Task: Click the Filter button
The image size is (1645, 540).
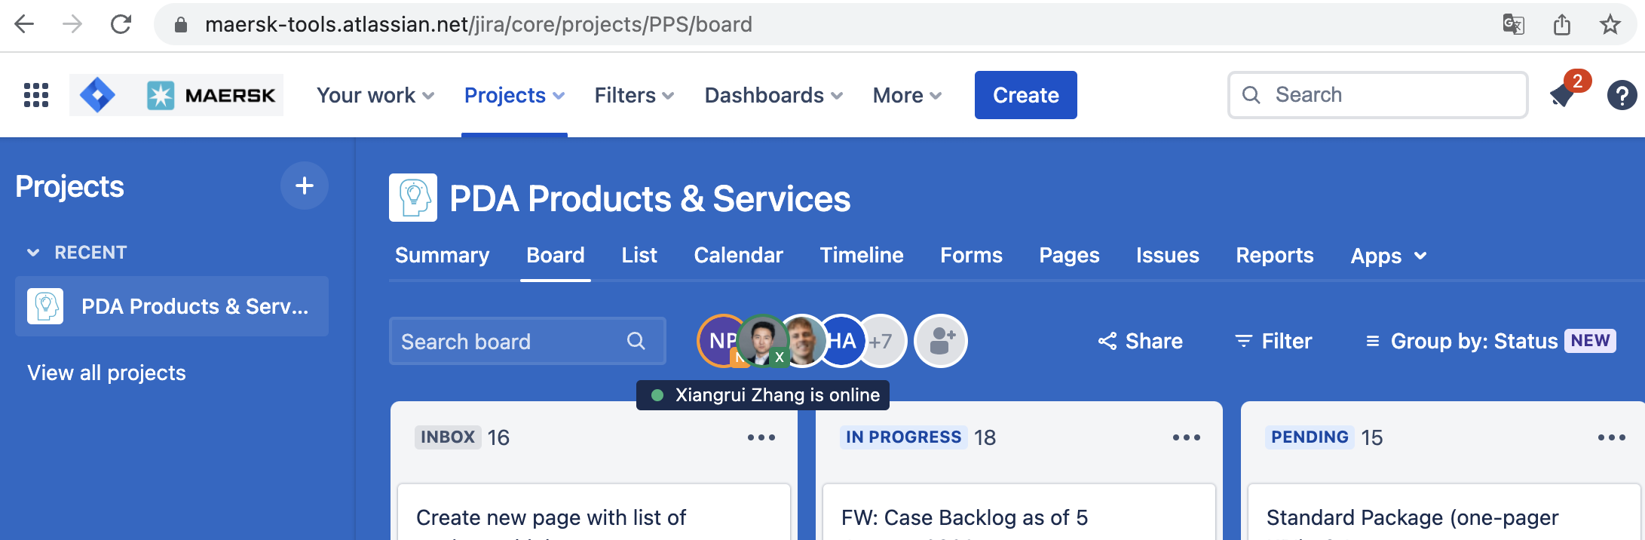Action: click(x=1273, y=341)
